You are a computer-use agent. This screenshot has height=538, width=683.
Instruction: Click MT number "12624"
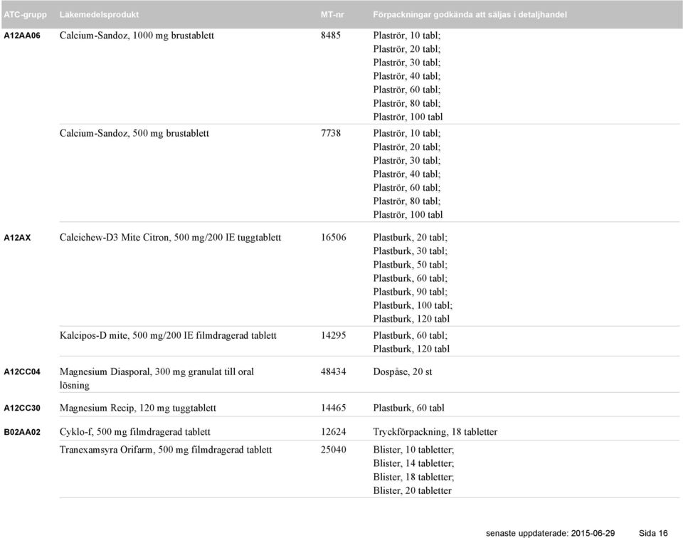[x=333, y=432]
